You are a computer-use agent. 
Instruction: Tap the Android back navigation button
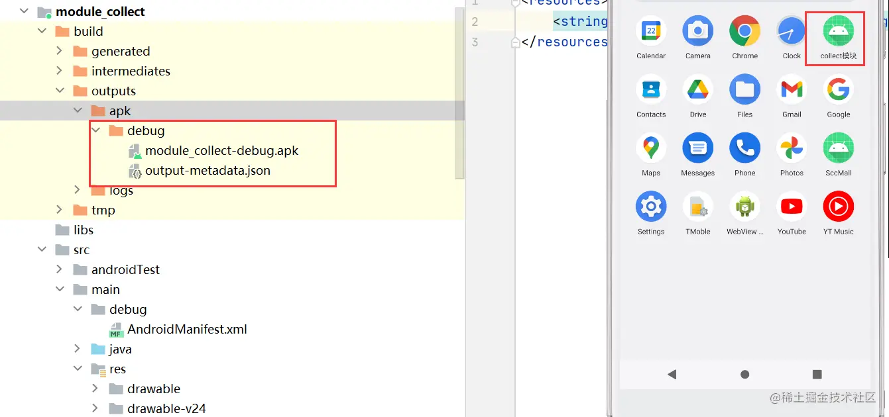(x=672, y=375)
